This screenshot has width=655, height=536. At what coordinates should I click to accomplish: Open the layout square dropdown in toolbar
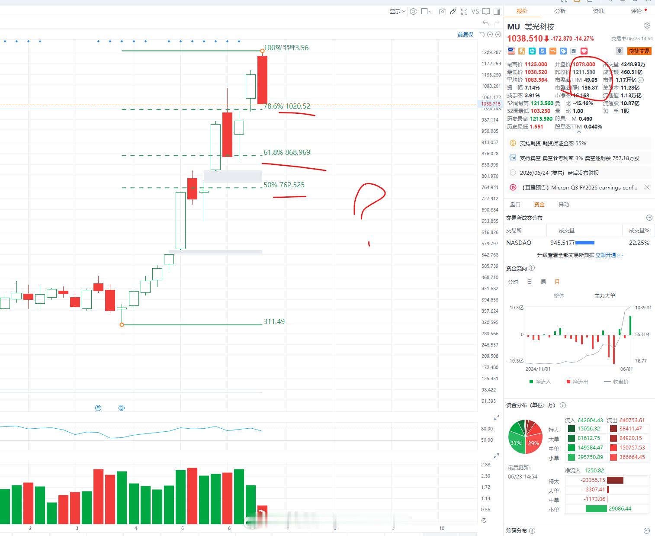(x=427, y=12)
